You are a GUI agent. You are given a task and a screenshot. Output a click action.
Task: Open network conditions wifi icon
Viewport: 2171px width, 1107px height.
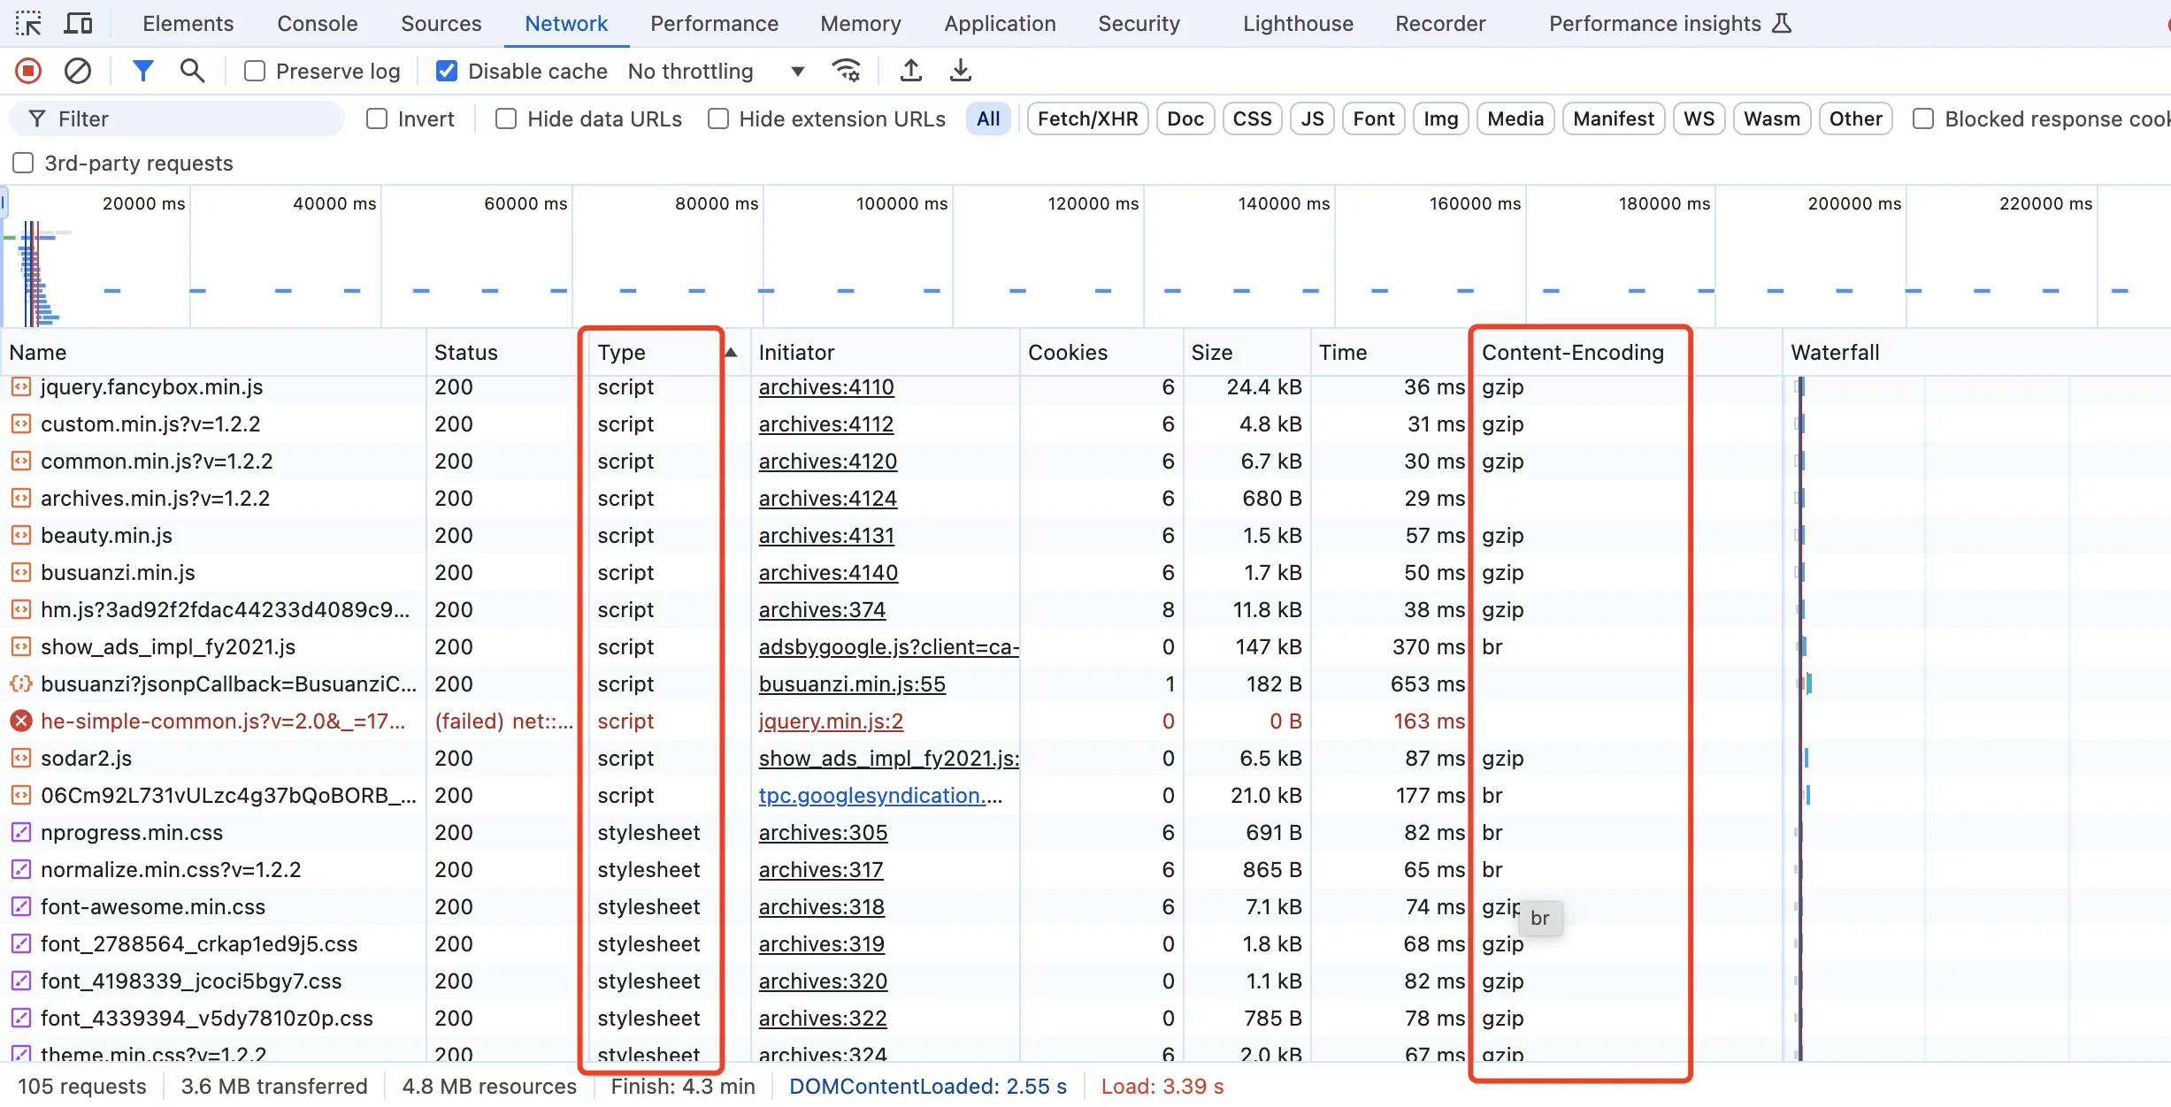tap(847, 71)
